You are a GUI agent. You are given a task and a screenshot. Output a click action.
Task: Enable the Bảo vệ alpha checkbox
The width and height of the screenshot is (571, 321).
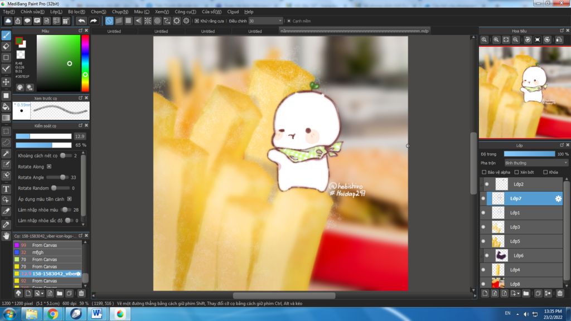click(484, 172)
